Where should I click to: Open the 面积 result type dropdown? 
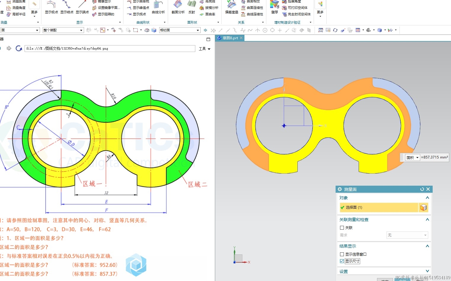point(413,157)
